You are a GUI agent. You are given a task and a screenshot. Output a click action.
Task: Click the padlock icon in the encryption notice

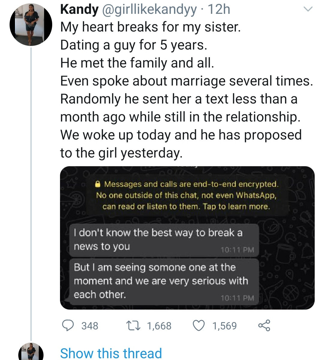click(x=97, y=184)
